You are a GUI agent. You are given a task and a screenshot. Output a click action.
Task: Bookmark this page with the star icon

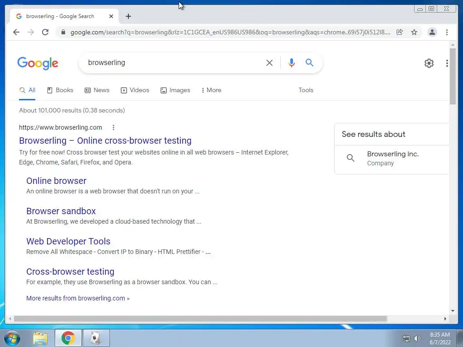[x=414, y=32]
